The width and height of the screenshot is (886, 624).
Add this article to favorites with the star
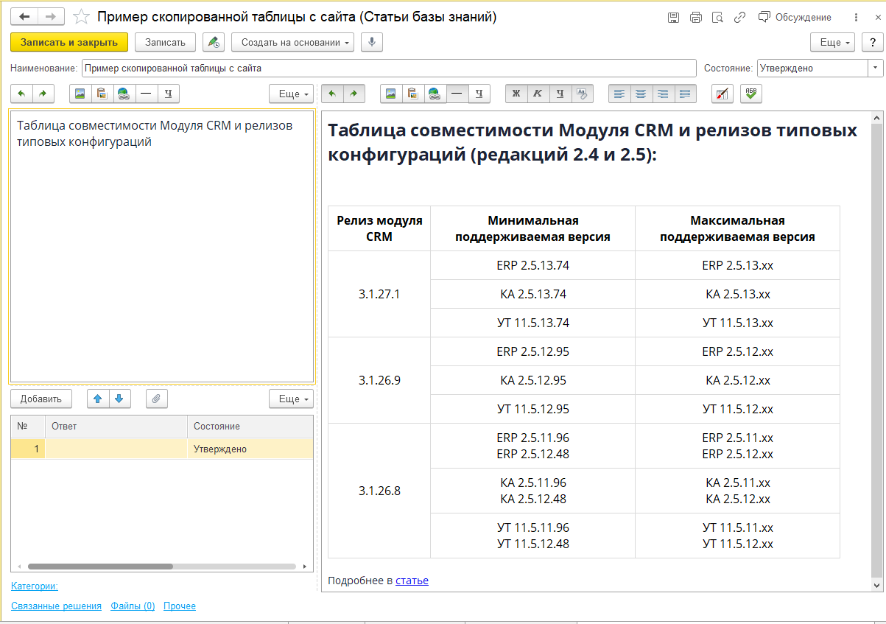tap(82, 16)
